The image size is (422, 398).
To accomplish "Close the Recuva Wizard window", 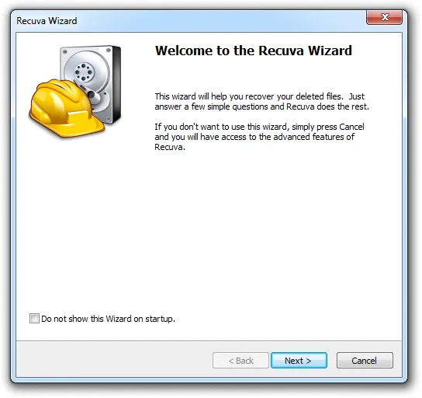I will pos(384,17).
